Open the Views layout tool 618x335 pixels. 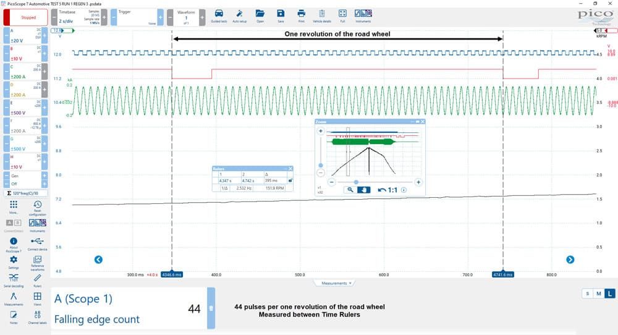[38, 299]
